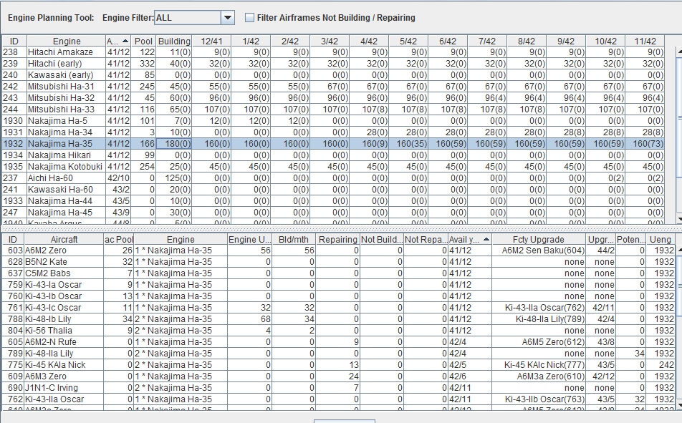The width and height of the screenshot is (682, 423).
Task: Click upgrade A6M2 Sen Baku(604) cell
Action: click(x=539, y=251)
